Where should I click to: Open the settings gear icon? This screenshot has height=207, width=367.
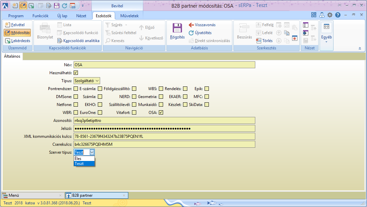(x=330, y=15)
